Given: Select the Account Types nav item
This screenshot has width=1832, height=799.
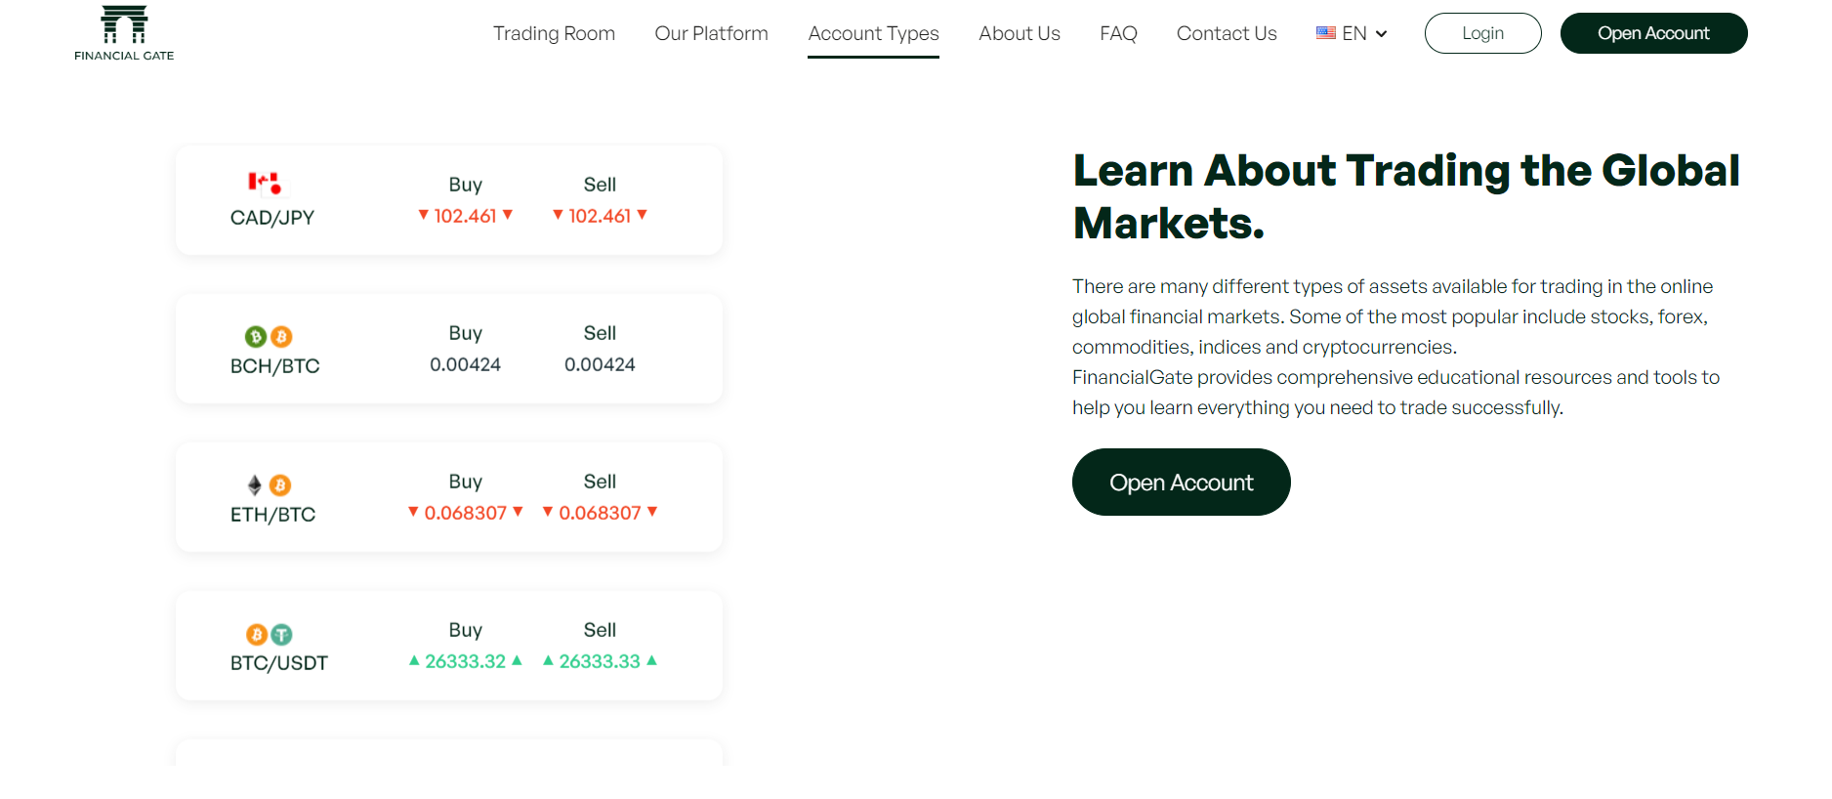Looking at the screenshot, I should (x=873, y=33).
